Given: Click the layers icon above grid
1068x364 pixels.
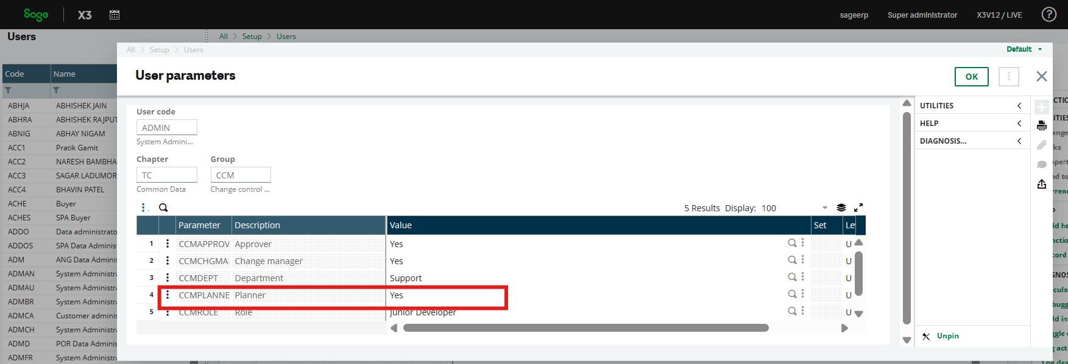Looking at the screenshot, I should 841,208.
